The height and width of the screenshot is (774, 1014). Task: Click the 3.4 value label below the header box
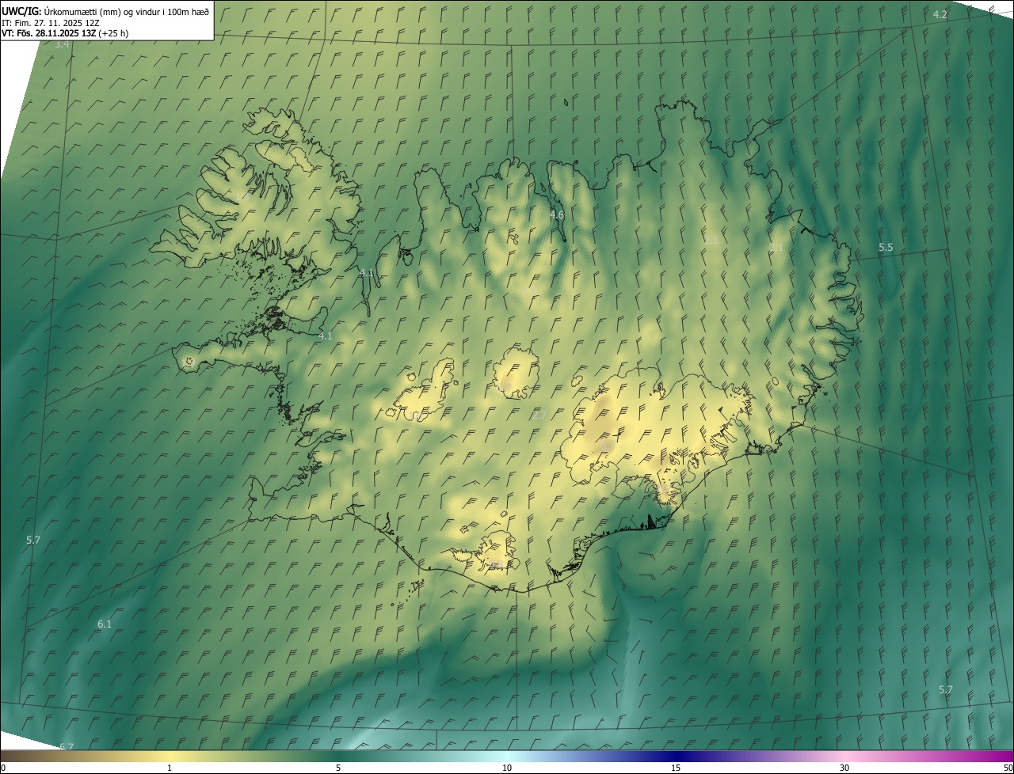tap(63, 44)
